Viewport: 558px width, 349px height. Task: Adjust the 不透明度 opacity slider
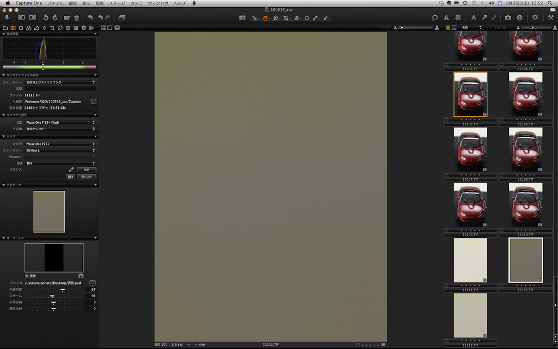tap(63, 290)
